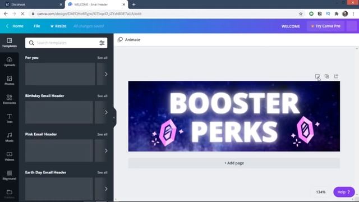Click the + Add page button
This screenshot has width=359, height=202.
234,163
